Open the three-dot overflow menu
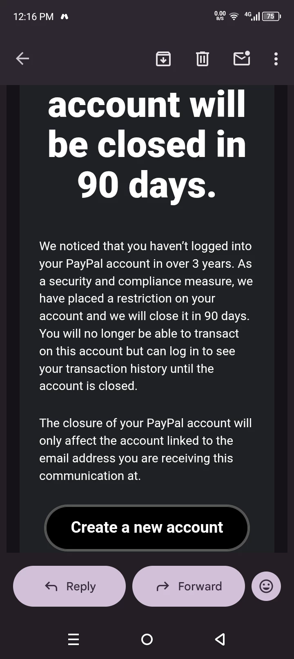Image resolution: width=294 pixels, height=659 pixels. (276, 59)
